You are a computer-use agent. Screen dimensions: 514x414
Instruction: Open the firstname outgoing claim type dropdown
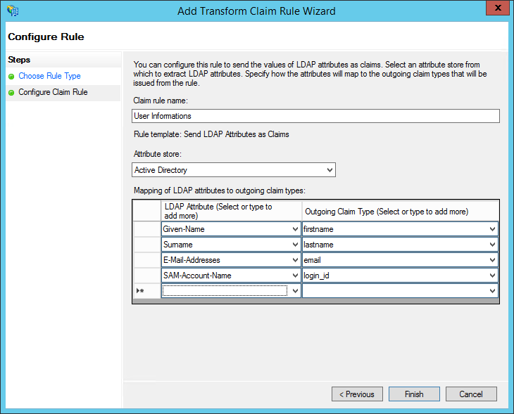click(492, 229)
